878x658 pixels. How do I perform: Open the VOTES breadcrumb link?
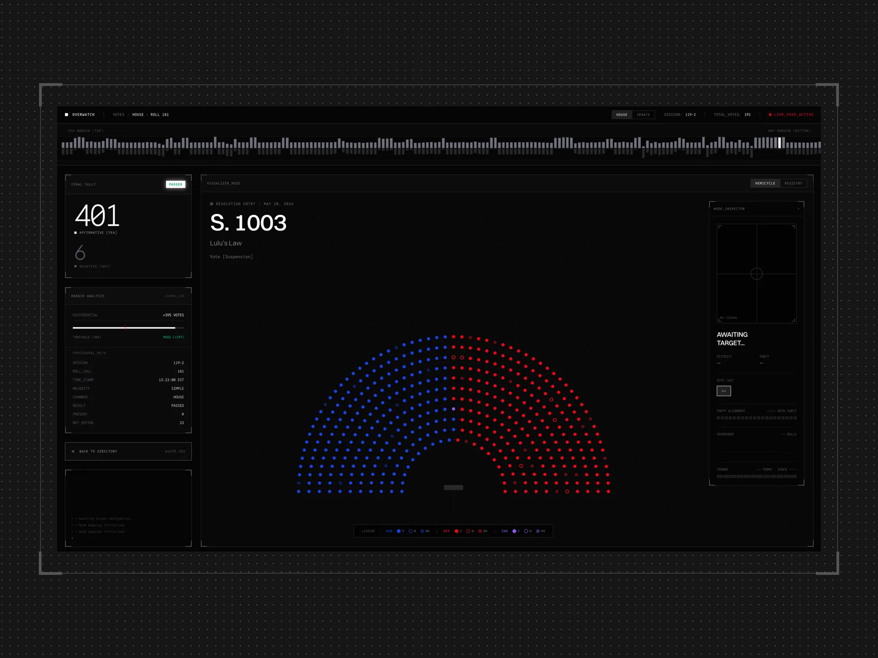click(x=119, y=115)
